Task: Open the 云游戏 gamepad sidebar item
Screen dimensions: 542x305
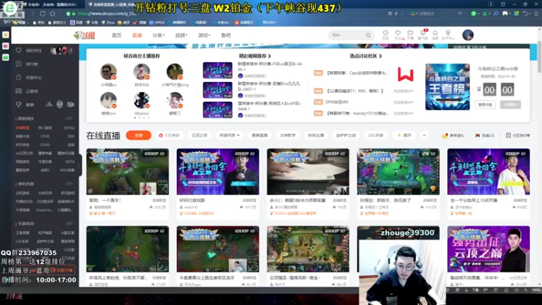Action: point(27,91)
